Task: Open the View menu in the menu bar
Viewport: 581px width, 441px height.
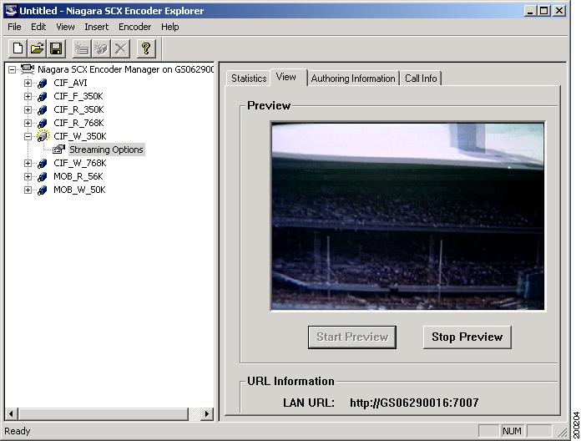Action: [x=65, y=27]
